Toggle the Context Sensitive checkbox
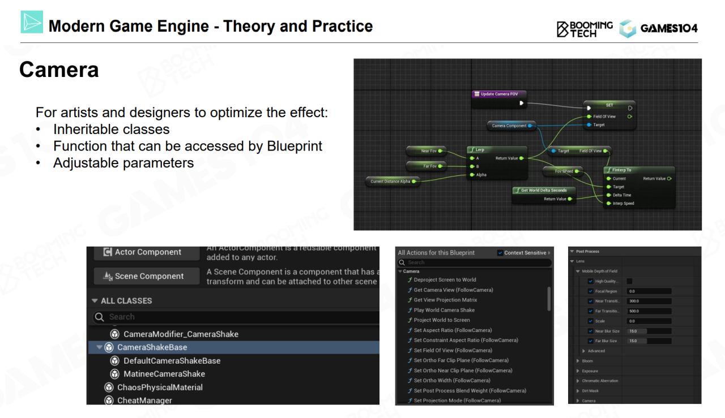 tap(500, 253)
